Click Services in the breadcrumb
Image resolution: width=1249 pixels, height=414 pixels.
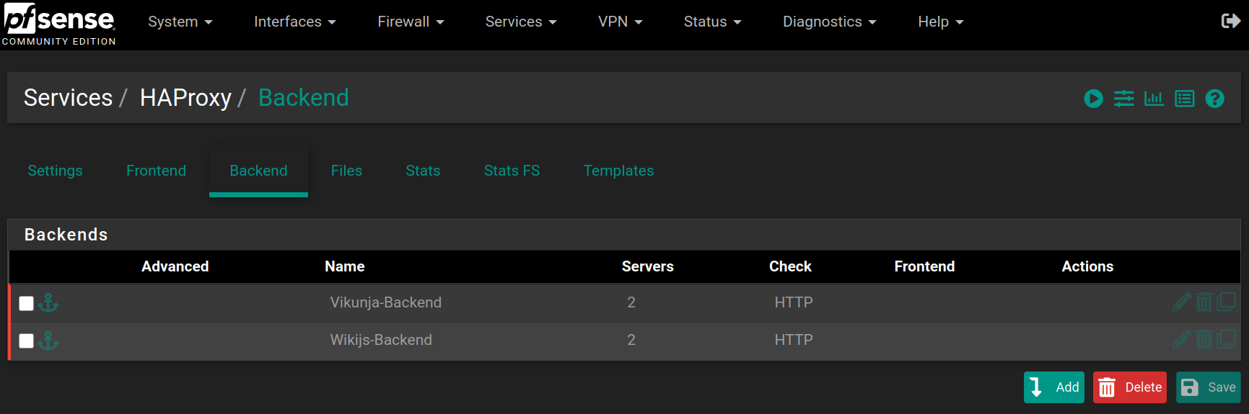point(68,98)
